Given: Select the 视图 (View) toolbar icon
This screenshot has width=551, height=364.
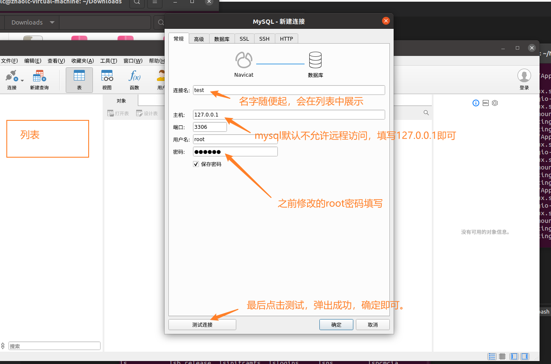Looking at the screenshot, I should [x=107, y=76].
